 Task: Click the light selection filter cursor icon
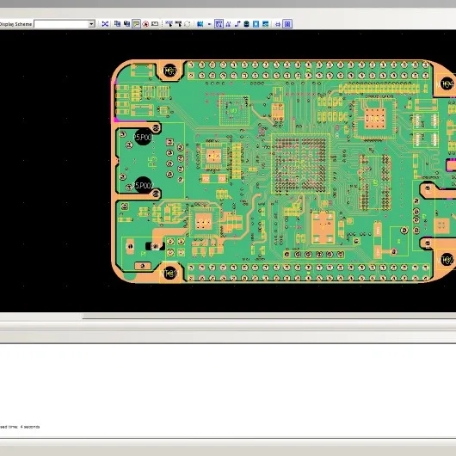pos(169,24)
